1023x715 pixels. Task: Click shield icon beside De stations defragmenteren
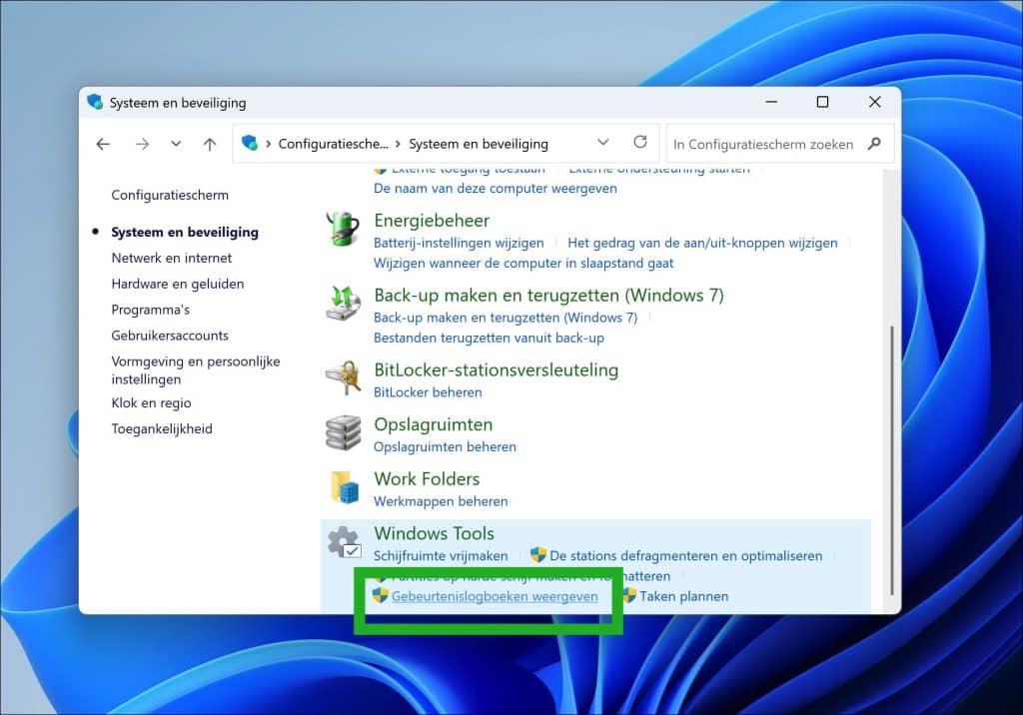(538, 555)
